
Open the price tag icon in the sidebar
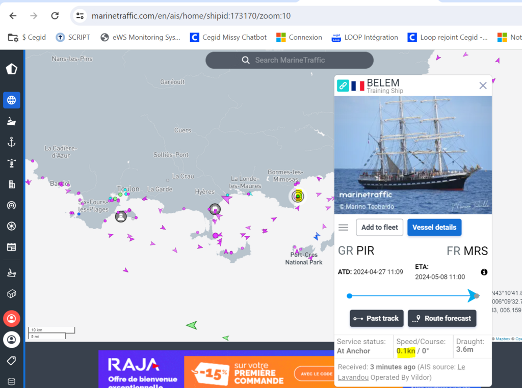[x=12, y=361]
